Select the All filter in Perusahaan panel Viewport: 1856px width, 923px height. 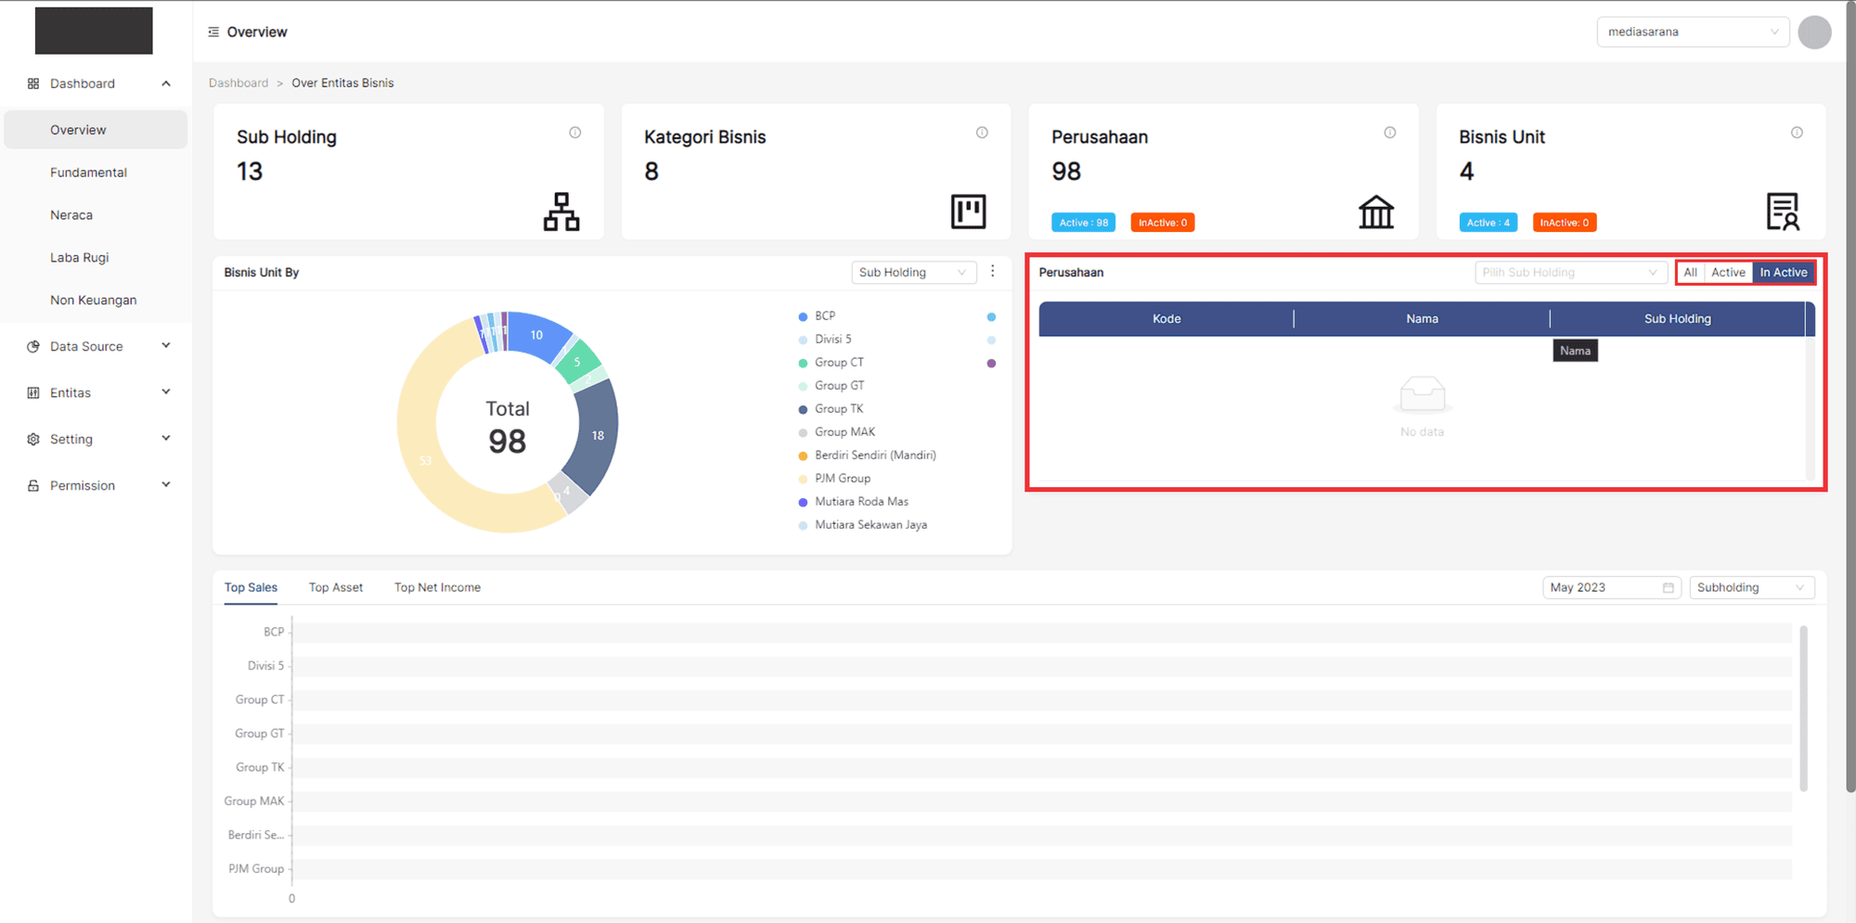point(1690,272)
